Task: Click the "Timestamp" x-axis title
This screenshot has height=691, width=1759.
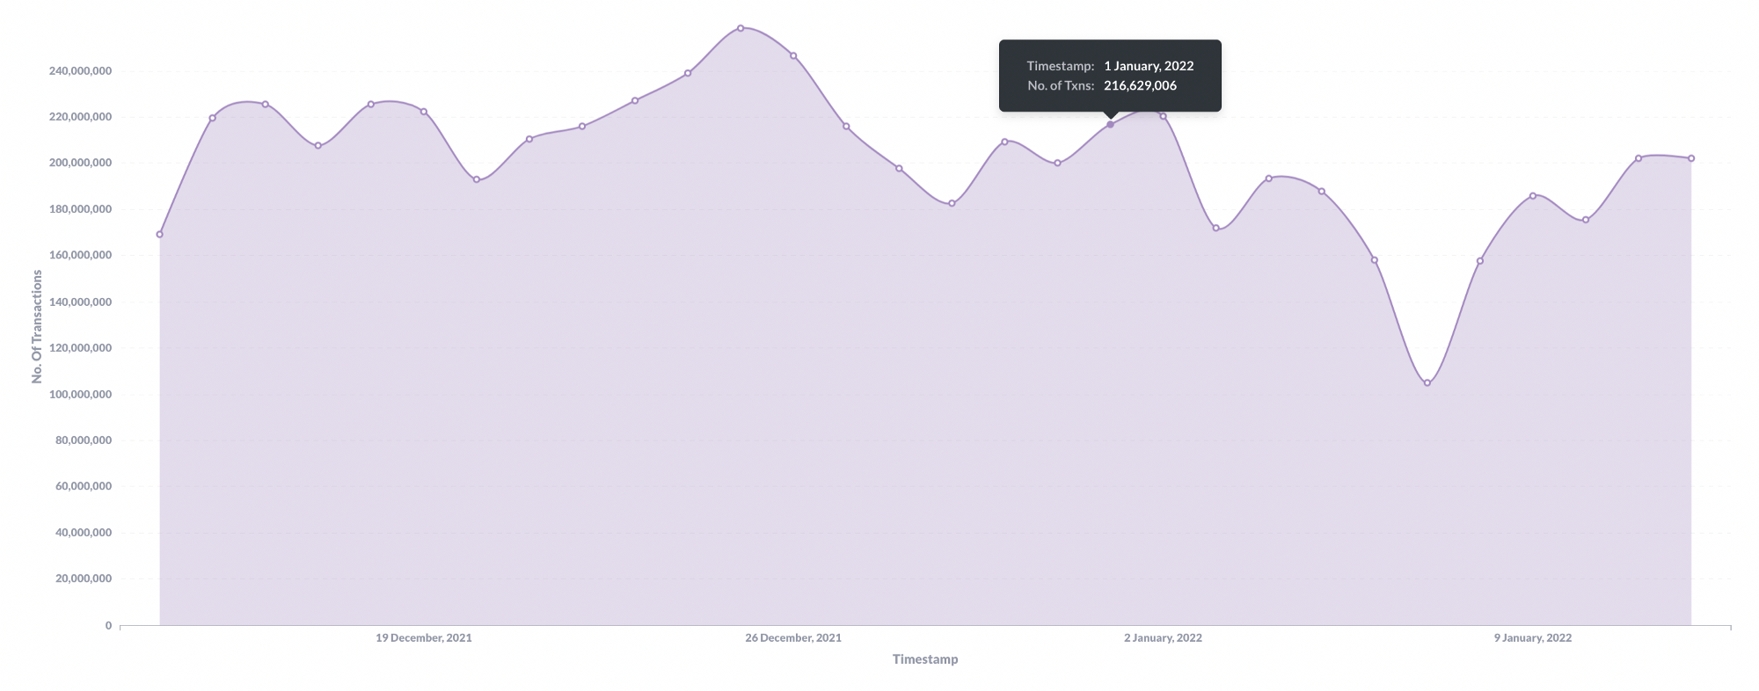Action: (x=925, y=659)
